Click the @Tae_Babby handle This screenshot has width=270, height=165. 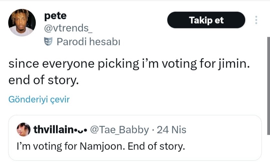[x=119, y=130]
